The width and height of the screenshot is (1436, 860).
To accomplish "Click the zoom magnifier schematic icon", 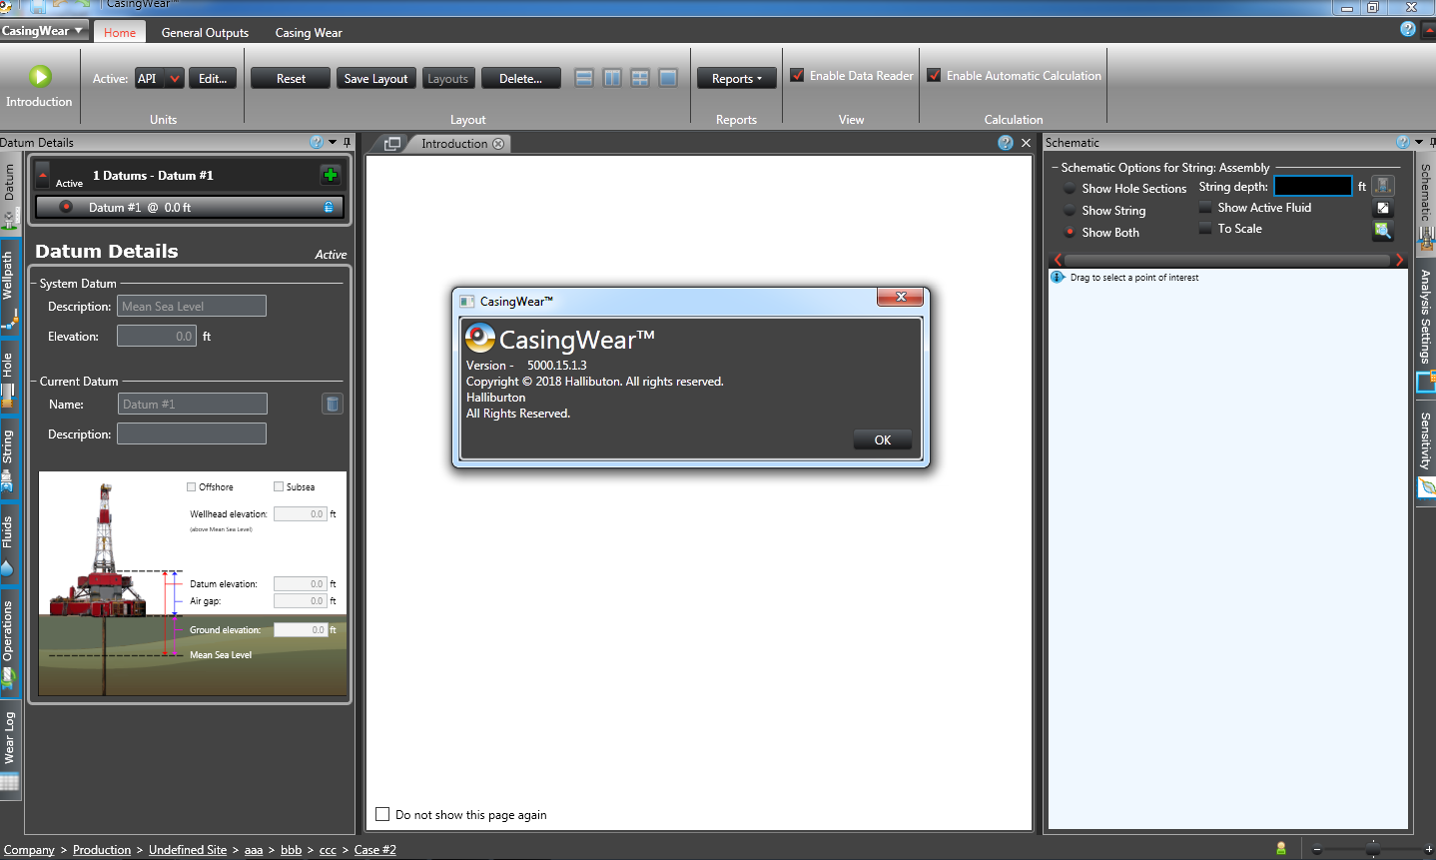I will click(1383, 231).
